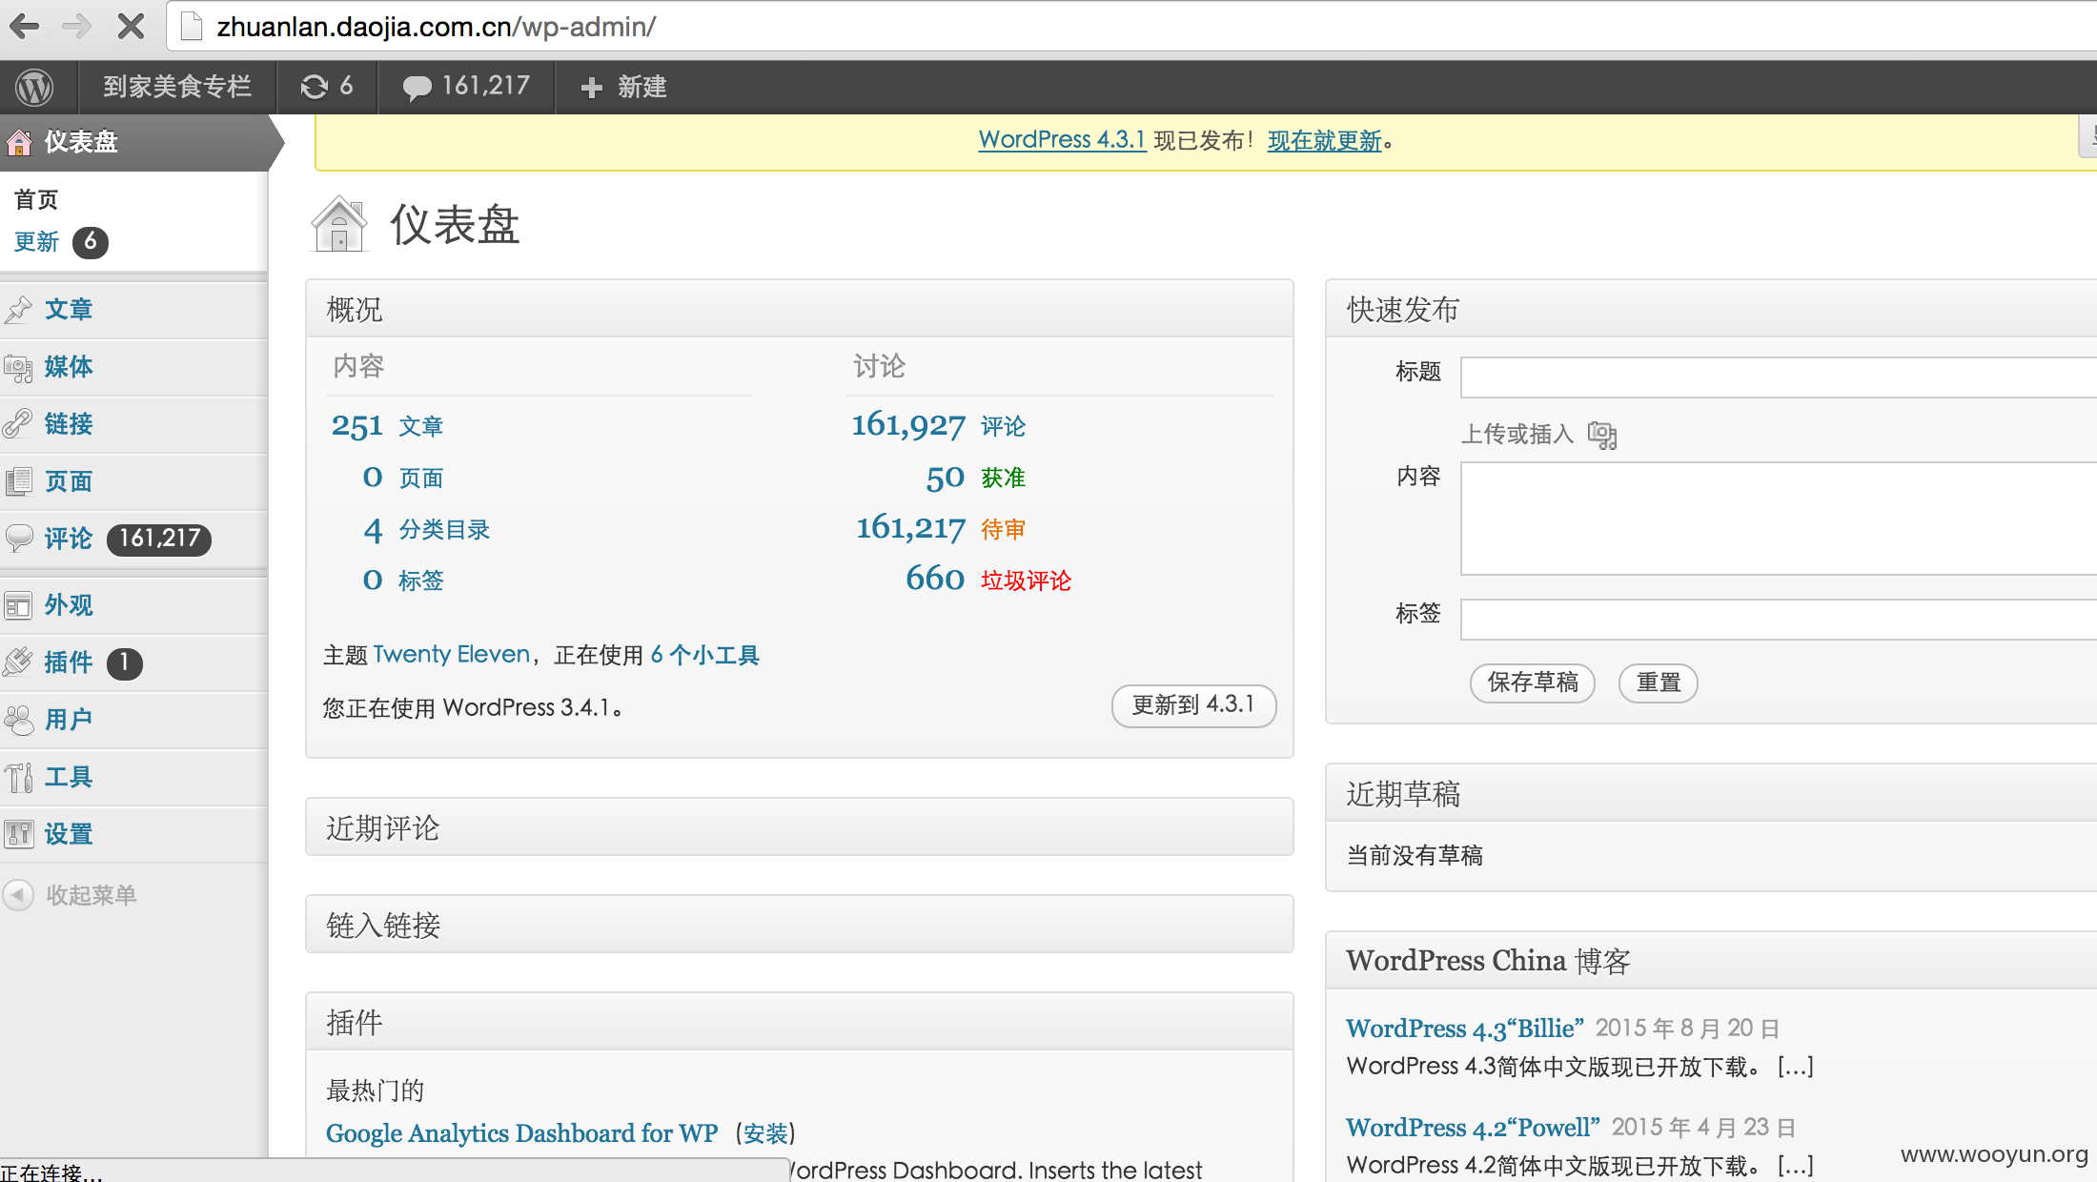Click the plus icon for 新建
2097x1182 pixels.
591,88
